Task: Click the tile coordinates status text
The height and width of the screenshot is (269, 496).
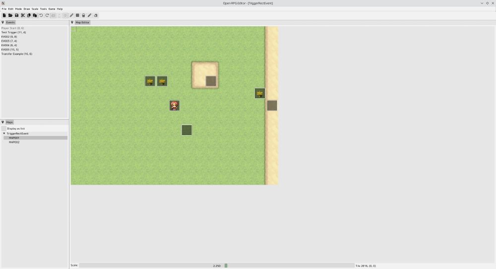Action: [x=366, y=266]
